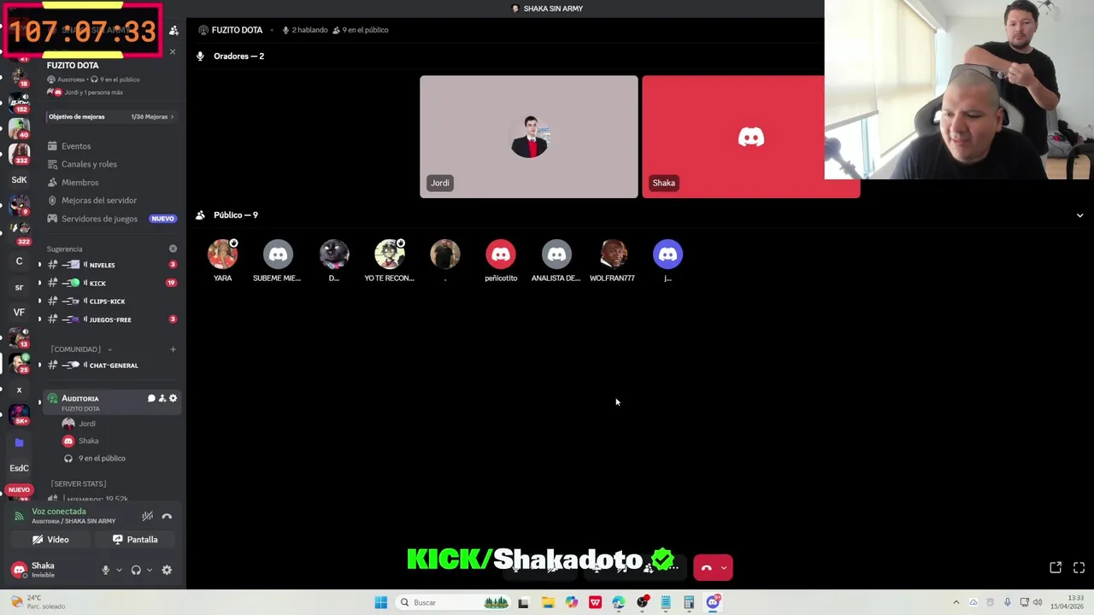The width and height of the screenshot is (1094, 615).
Task: Pop out the call window
Action: tap(1056, 567)
